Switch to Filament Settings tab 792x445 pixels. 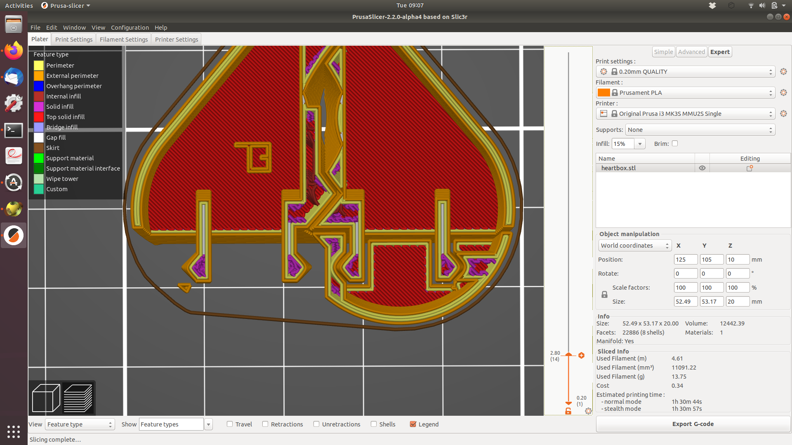tap(124, 40)
